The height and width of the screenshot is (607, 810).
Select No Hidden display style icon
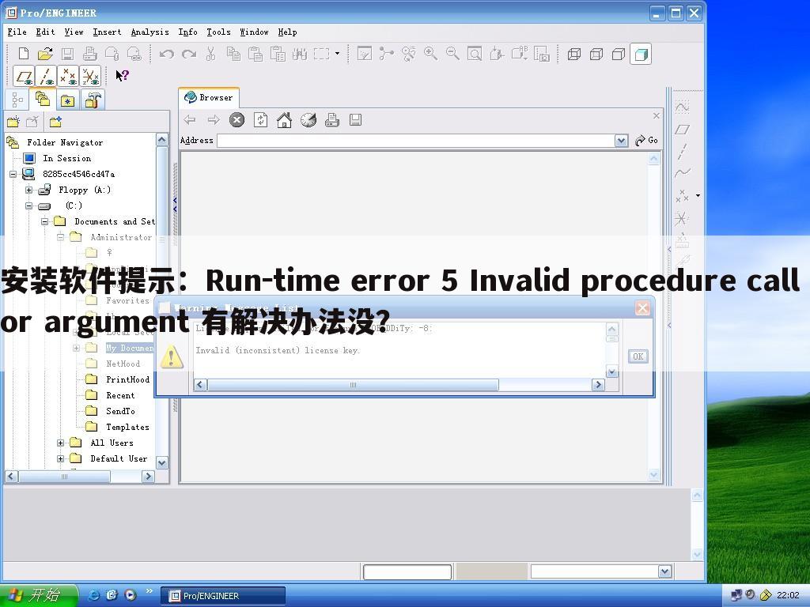click(619, 54)
